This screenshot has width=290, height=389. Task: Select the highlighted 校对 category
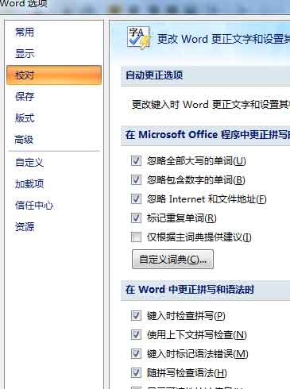tap(54, 75)
